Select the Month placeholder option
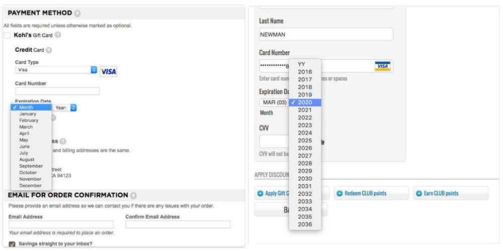 tap(31, 107)
